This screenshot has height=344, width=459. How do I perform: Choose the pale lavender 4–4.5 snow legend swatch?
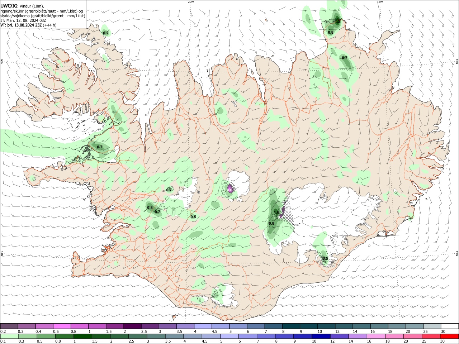(203, 326)
